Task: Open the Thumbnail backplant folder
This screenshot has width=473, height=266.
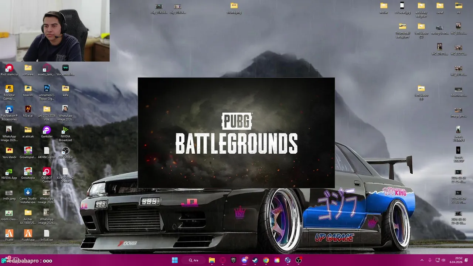Action: coord(402,30)
